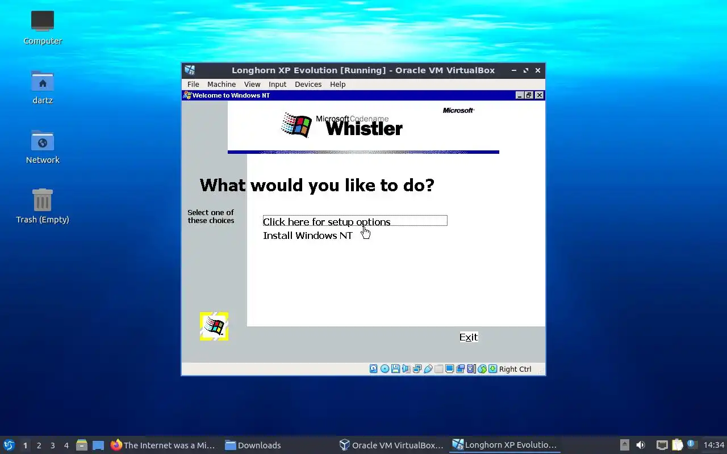The height and width of the screenshot is (454, 727).
Task: Click the Install Windows NT link
Action: point(308,236)
